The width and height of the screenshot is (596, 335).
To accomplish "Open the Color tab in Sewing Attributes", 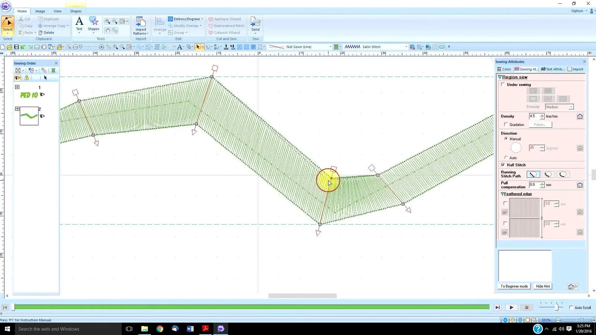I will pos(504,69).
